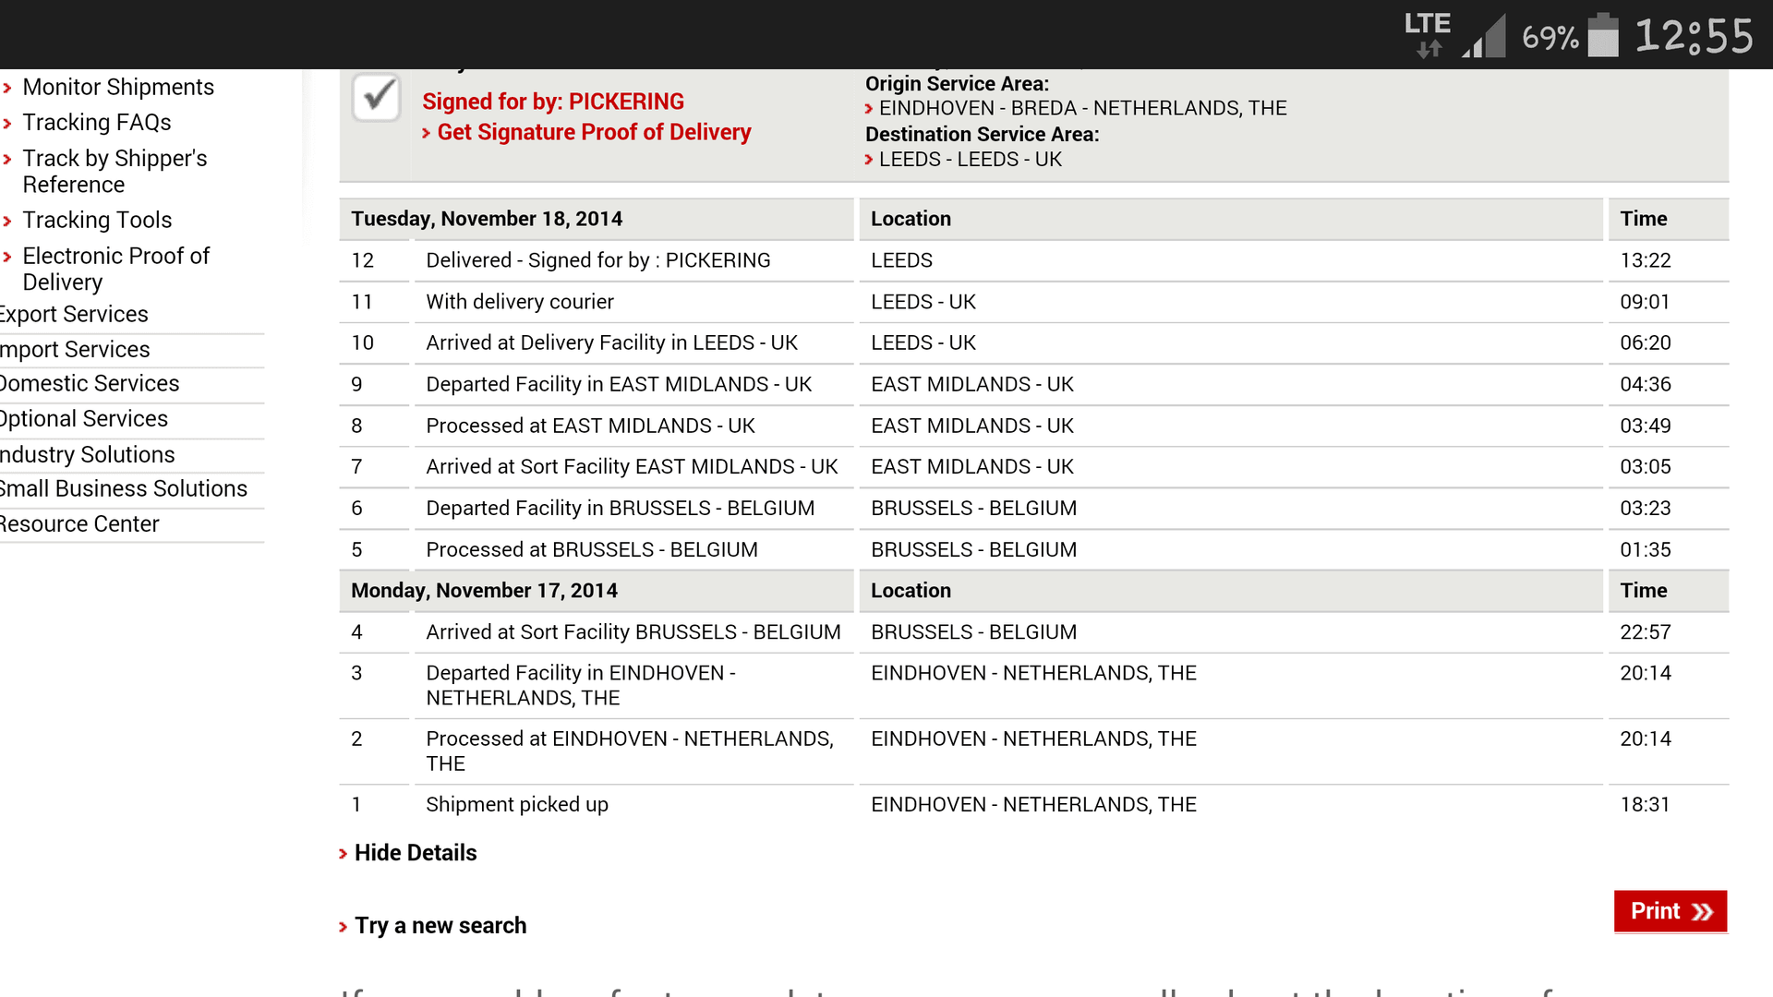The height and width of the screenshot is (997, 1773).
Task: Click red arrow beside Hide Details
Action: (x=343, y=854)
